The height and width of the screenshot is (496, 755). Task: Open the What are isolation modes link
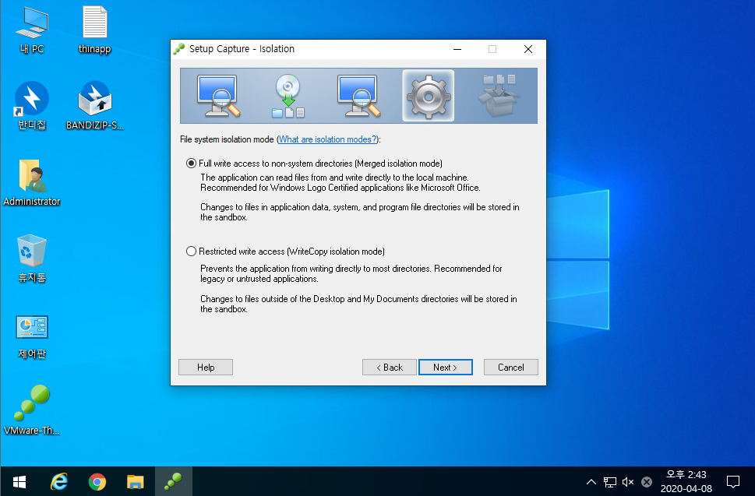click(x=327, y=139)
